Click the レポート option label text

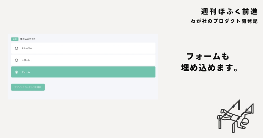pyautogui.click(x=26, y=60)
